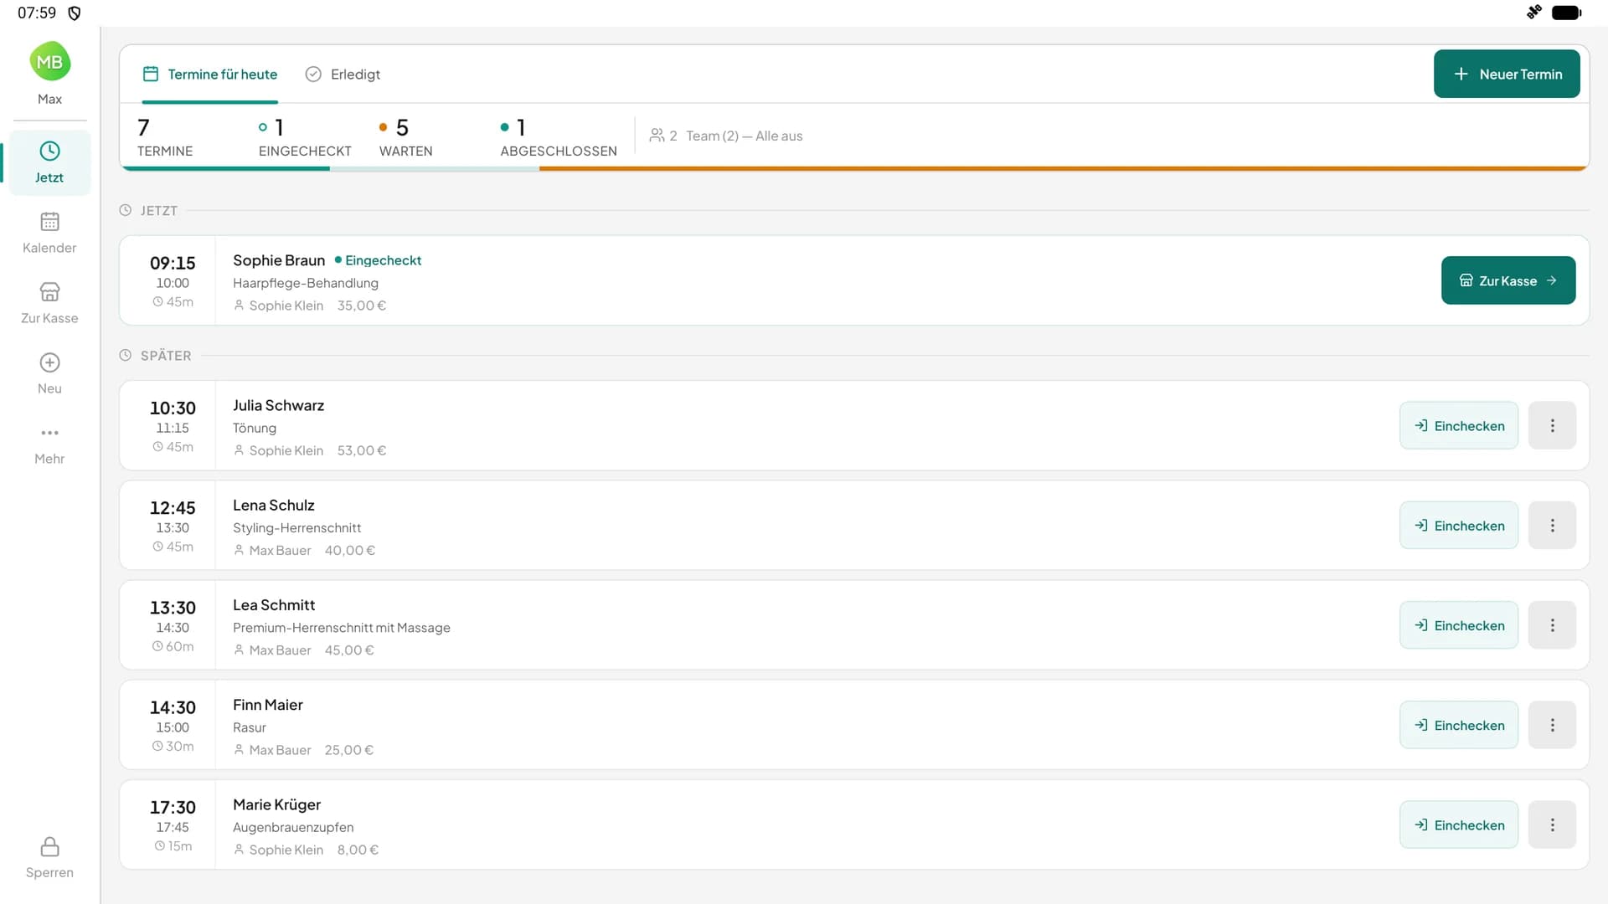
Task: Check in Lena Schulz via Einchecken
Action: [1458, 525]
